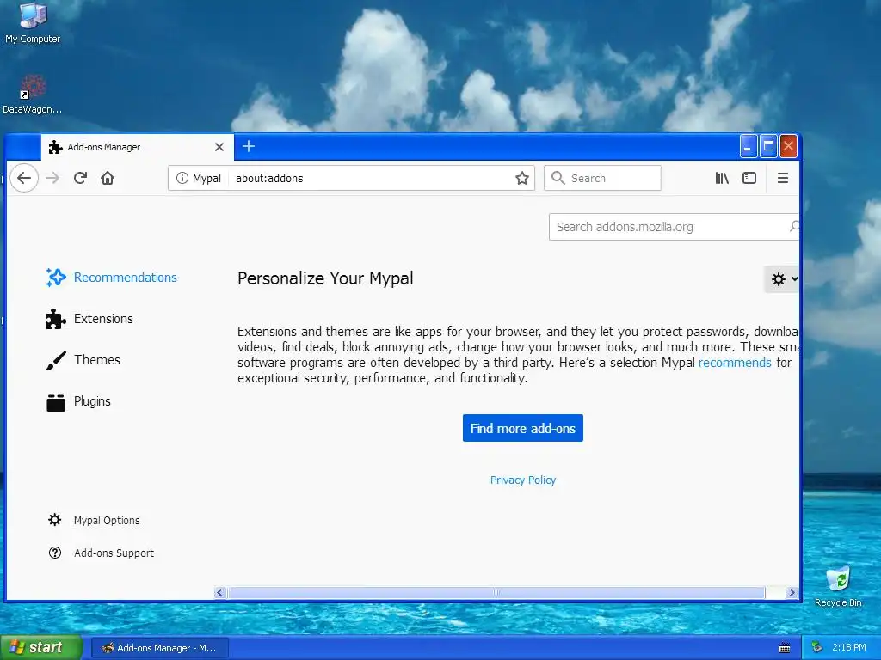Screen dimensions: 881x660
Task: Select the Add-ons Manager tab
Action: click(x=138, y=147)
